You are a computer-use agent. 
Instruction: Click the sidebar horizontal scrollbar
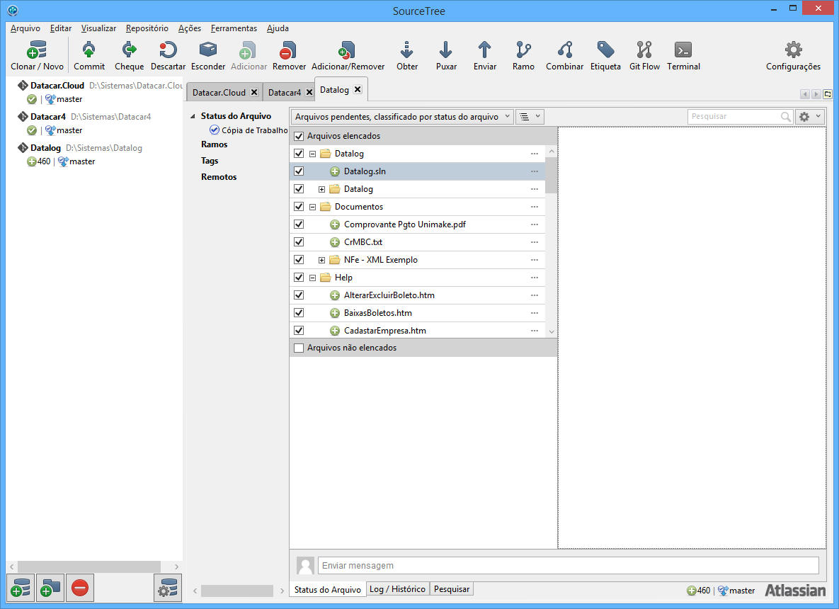pyautogui.click(x=237, y=591)
